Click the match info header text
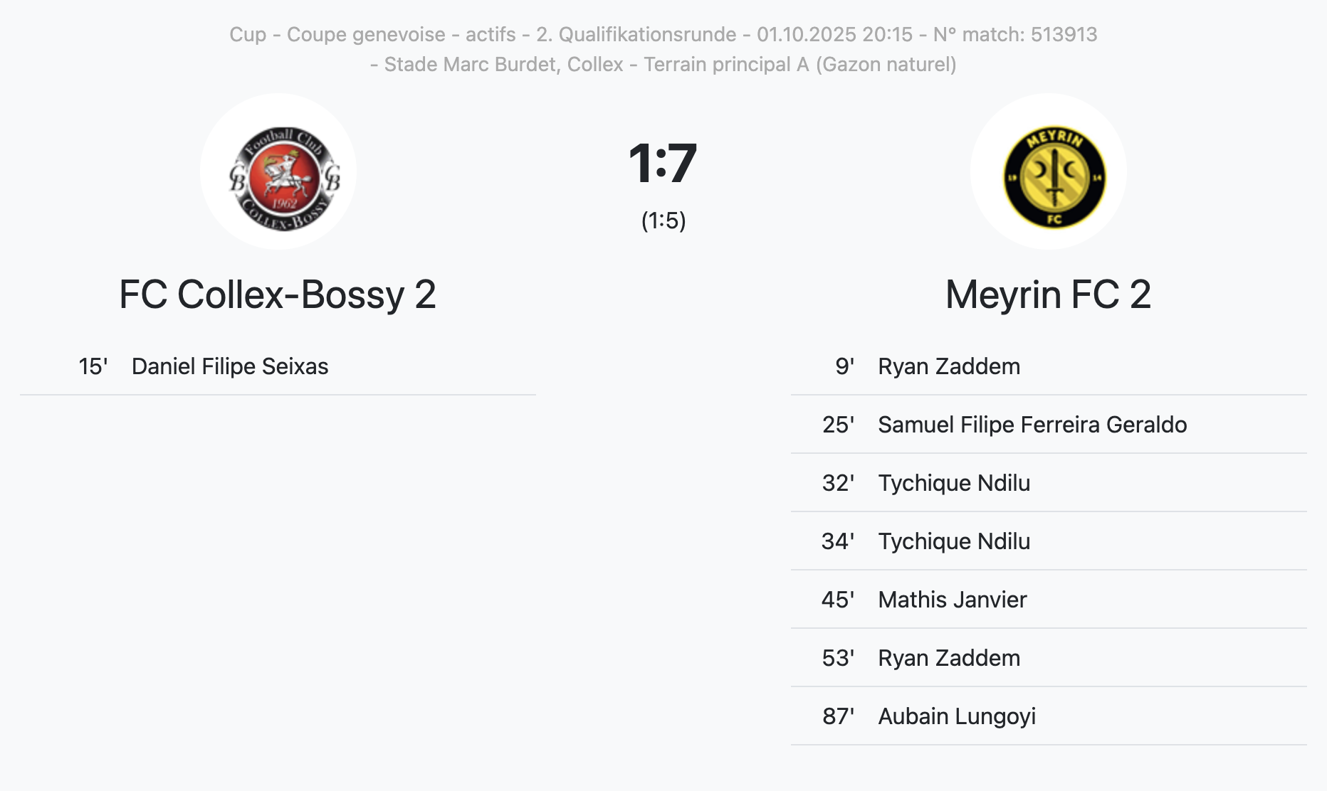The width and height of the screenshot is (1327, 791). coord(663,34)
